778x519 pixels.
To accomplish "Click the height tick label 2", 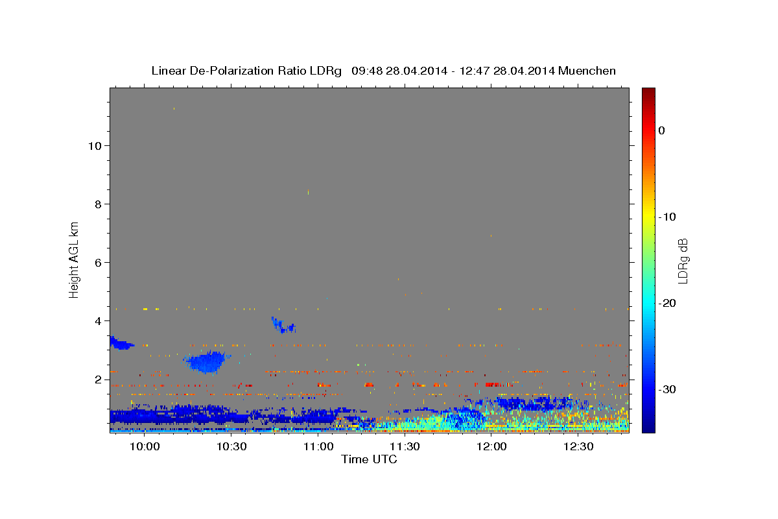I will [97, 379].
